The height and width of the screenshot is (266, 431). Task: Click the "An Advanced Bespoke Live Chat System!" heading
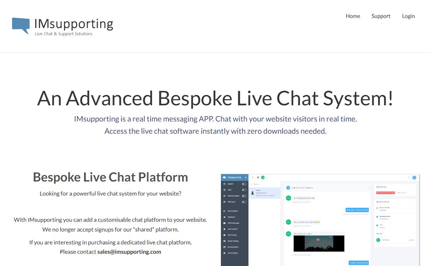point(215,98)
